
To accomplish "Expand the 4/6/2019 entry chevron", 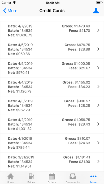I will tap(98, 49).
